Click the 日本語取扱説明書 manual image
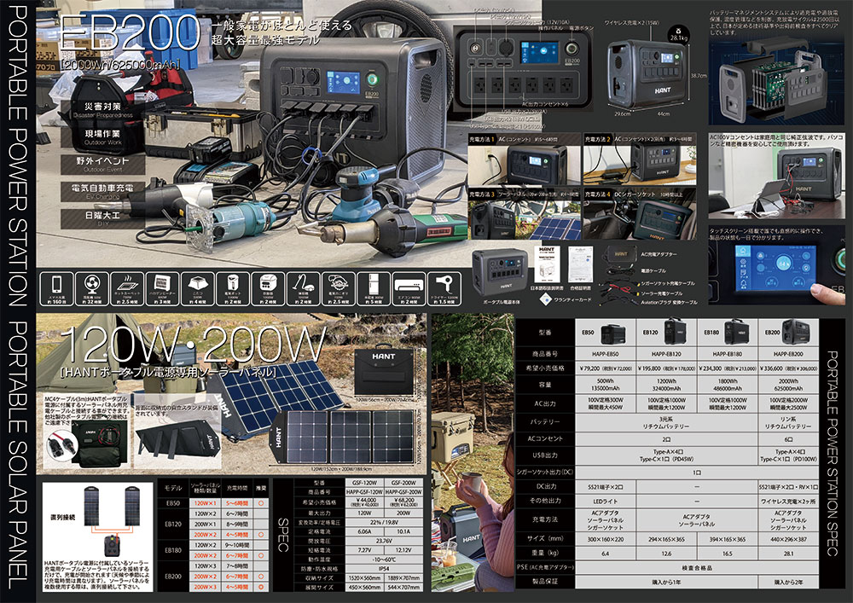 (546, 264)
